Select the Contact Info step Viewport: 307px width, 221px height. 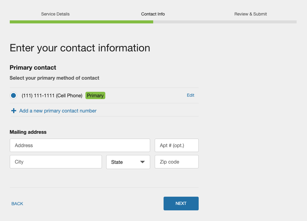[153, 14]
